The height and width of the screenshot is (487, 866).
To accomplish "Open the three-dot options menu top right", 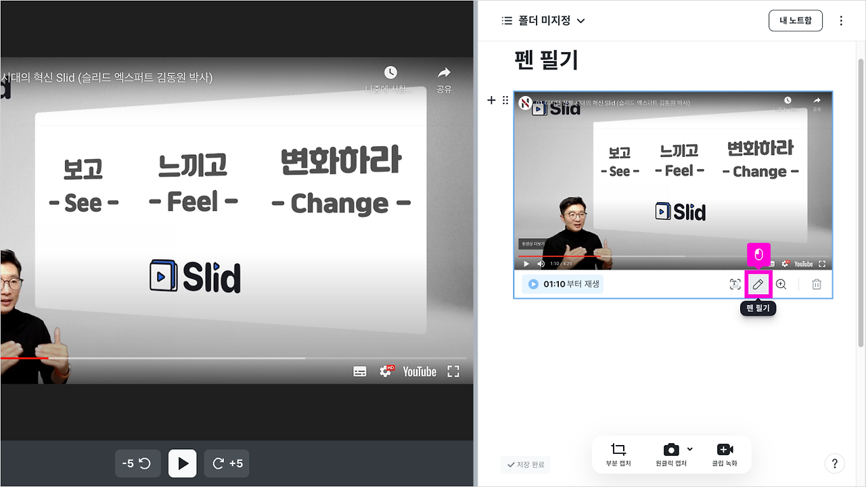I will (x=841, y=20).
